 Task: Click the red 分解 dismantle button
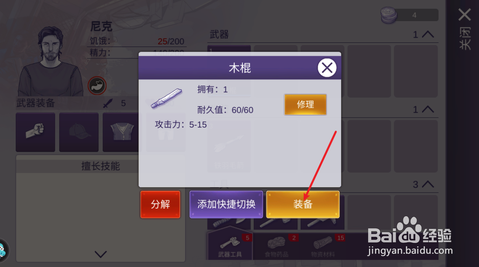coord(160,204)
